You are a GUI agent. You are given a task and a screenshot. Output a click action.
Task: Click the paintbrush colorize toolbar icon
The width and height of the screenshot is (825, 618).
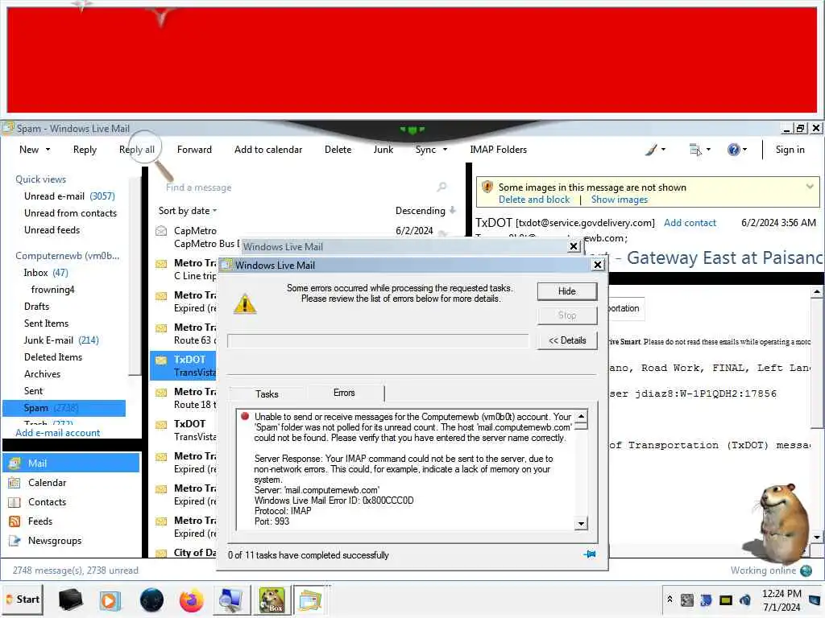tap(651, 150)
